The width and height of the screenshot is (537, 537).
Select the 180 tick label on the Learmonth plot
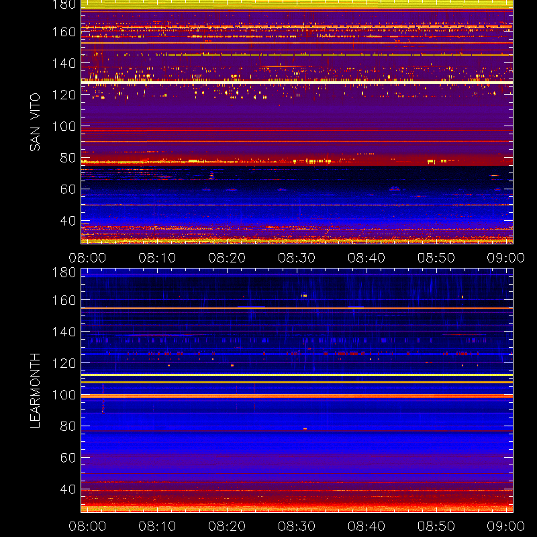click(64, 273)
